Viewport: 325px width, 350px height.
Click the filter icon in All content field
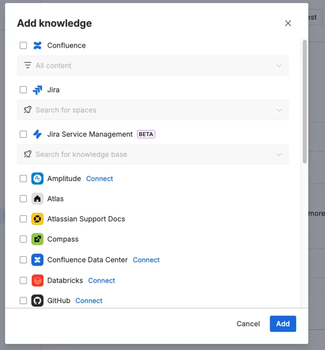pyautogui.click(x=28, y=65)
